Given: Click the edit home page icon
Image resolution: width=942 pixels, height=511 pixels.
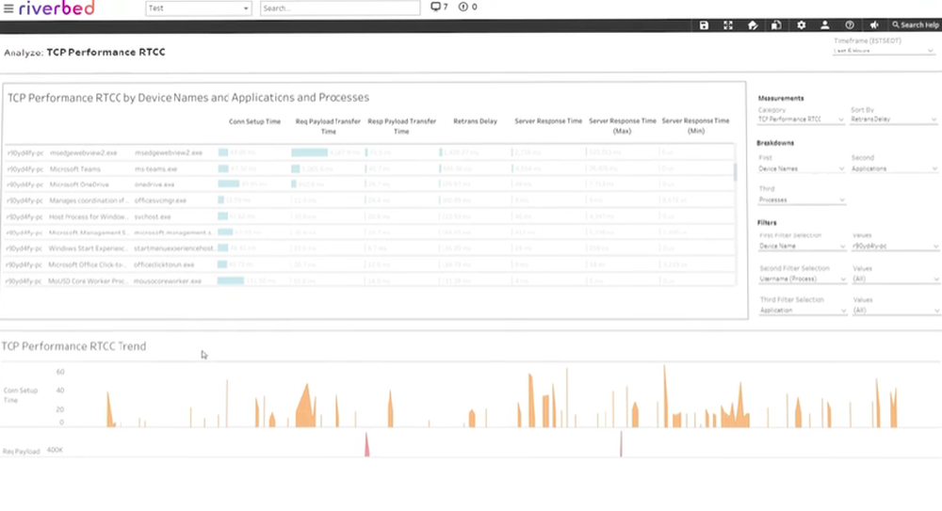Looking at the screenshot, I should point(752,25).
